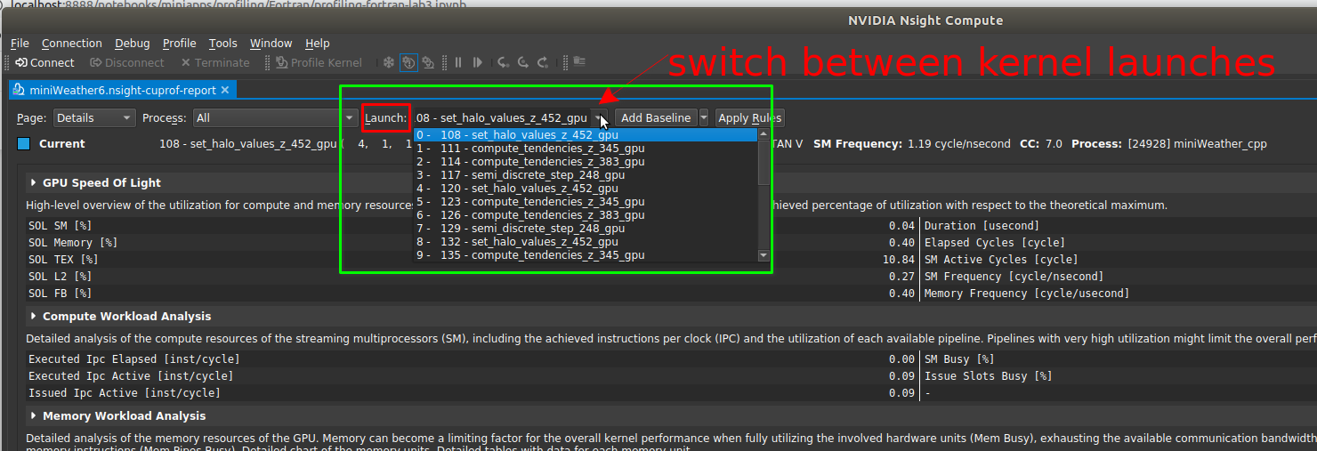The width and height of the screenshot is (1317, 451).
Task: Open the Tools menu
Action: click(222, 43)
